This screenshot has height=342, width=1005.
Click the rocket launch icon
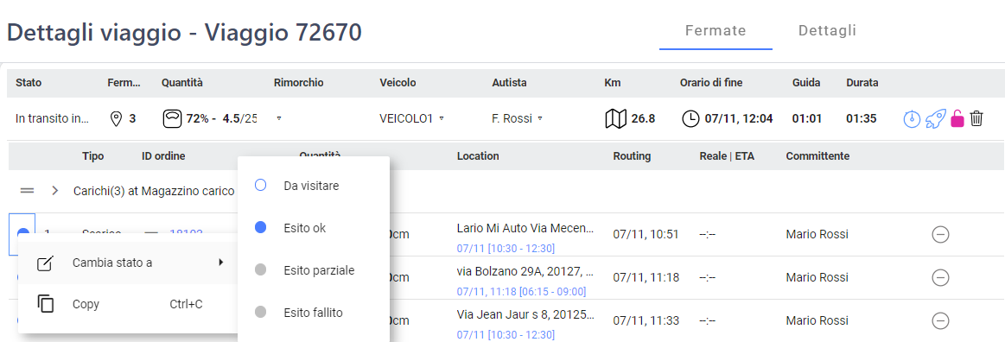(x=935, y=118)
